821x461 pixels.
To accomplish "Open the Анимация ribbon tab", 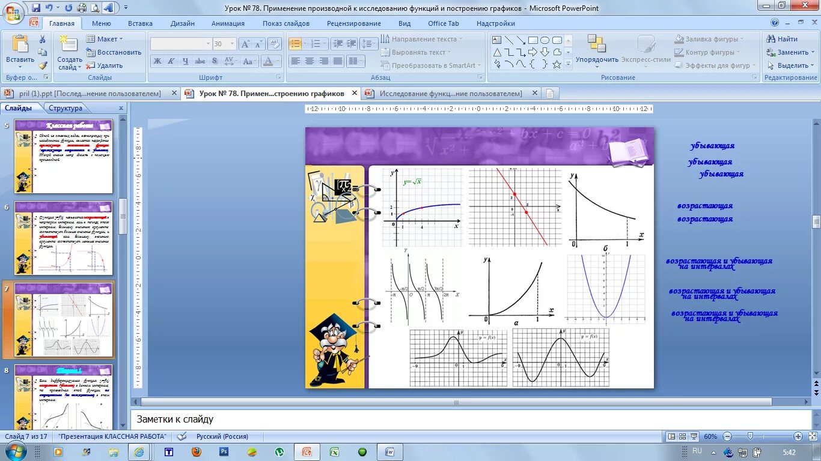I will click(228, 23).
